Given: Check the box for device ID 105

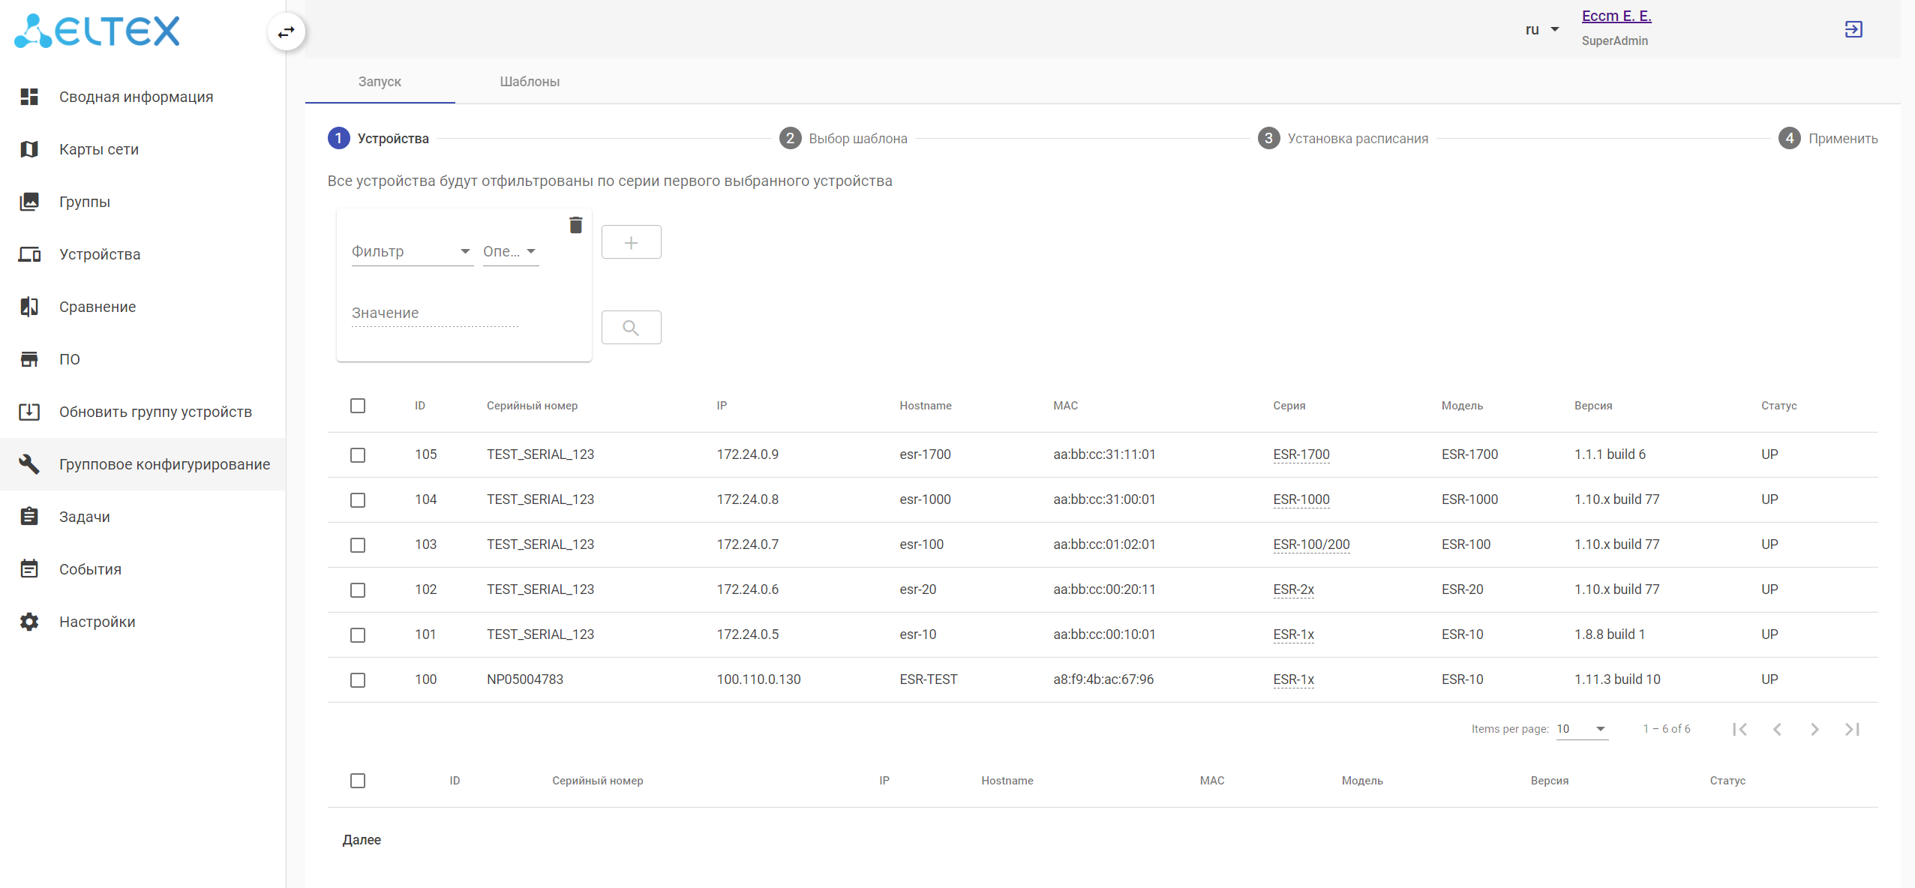Looking at the screenshot, I should click(358, 455).
